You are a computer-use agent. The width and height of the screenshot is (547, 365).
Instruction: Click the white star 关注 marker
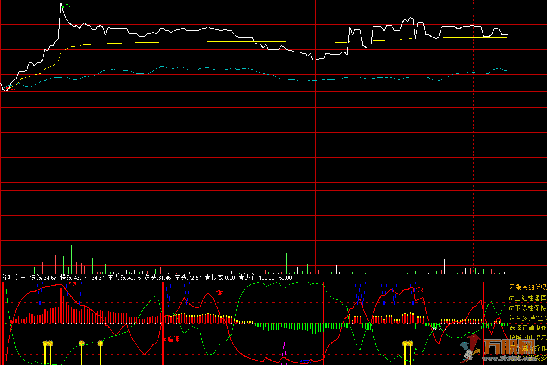point(441,328)
